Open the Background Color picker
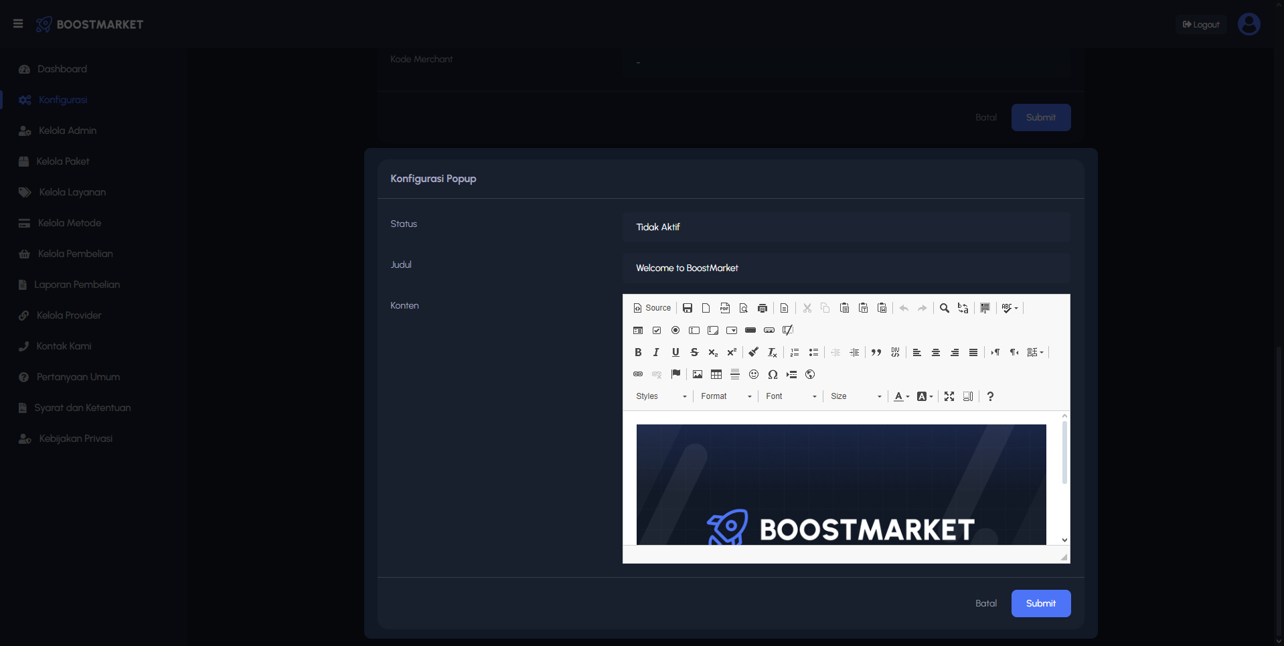 (x=925, y=396)
